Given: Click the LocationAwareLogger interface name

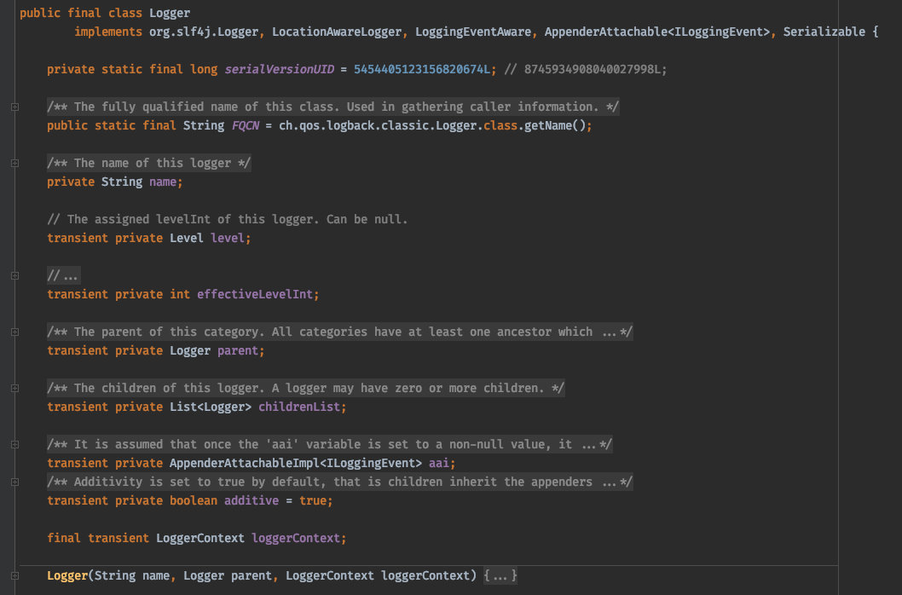Looking at the screenshot, I should pyautogui.click(x=335, y=32).
